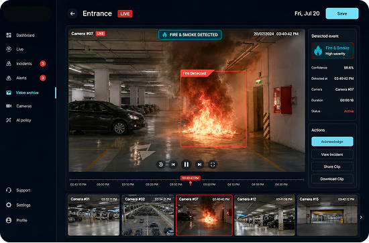This screenshot has width=369, height=243.
Task: Click the Incidents warning icon
Action: (x=9, y=64)
